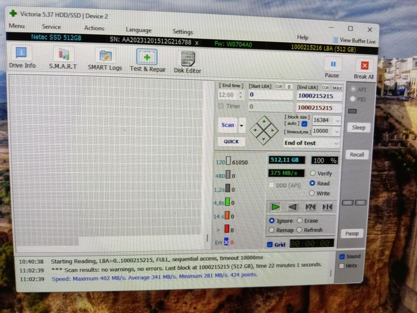
Task: Select the Ignore action radio button
Action: 272,220
